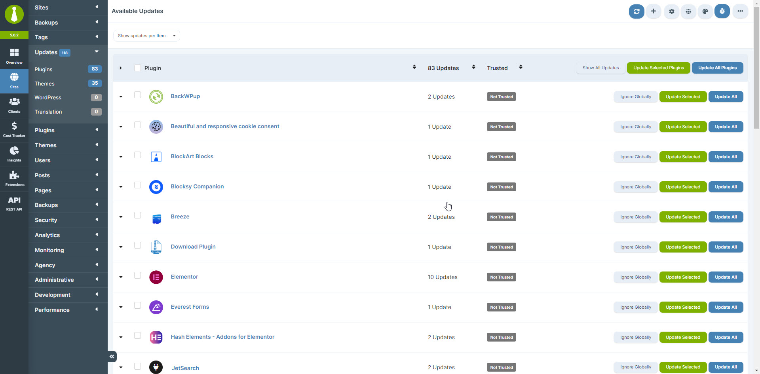Viewport: 760px width, 374px height.
Task: Expand the BackWPup row details
Action: pos(121,97)
